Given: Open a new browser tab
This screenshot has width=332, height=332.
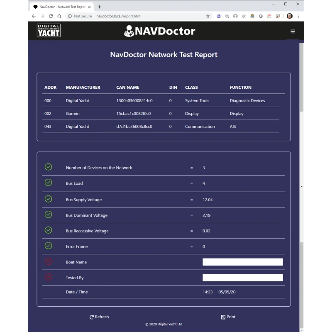Looking at the screenshot, I should click(100, 7).
